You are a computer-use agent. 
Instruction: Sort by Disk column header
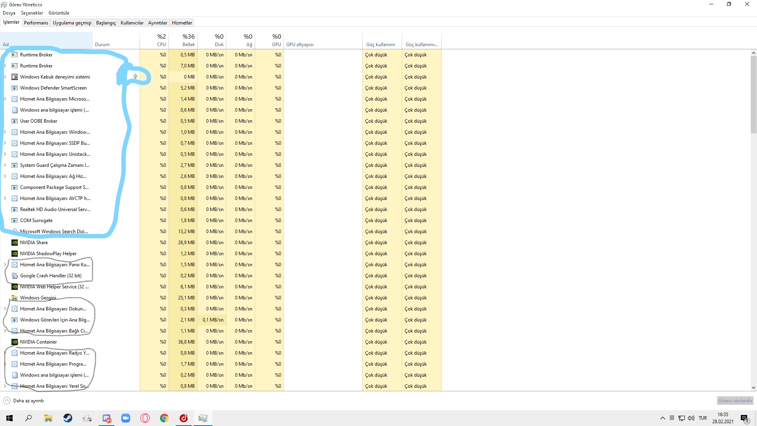212,40
